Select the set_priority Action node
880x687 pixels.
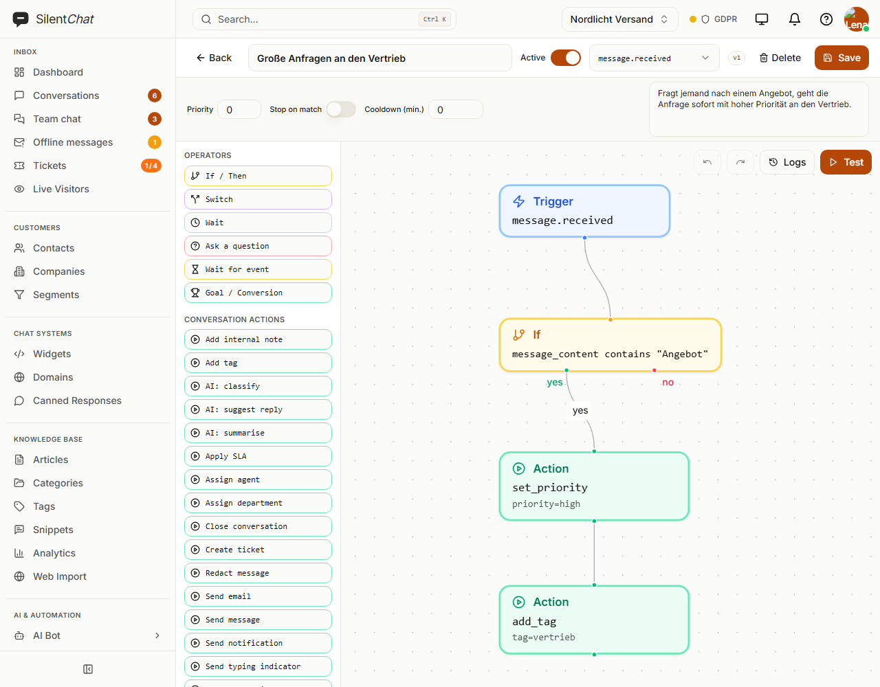[594, 486]
